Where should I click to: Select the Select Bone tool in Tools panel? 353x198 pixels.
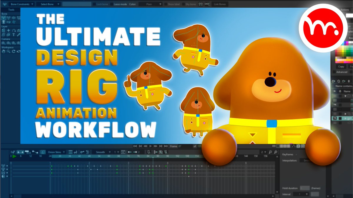pyautogui.click(x=4, y=18)
